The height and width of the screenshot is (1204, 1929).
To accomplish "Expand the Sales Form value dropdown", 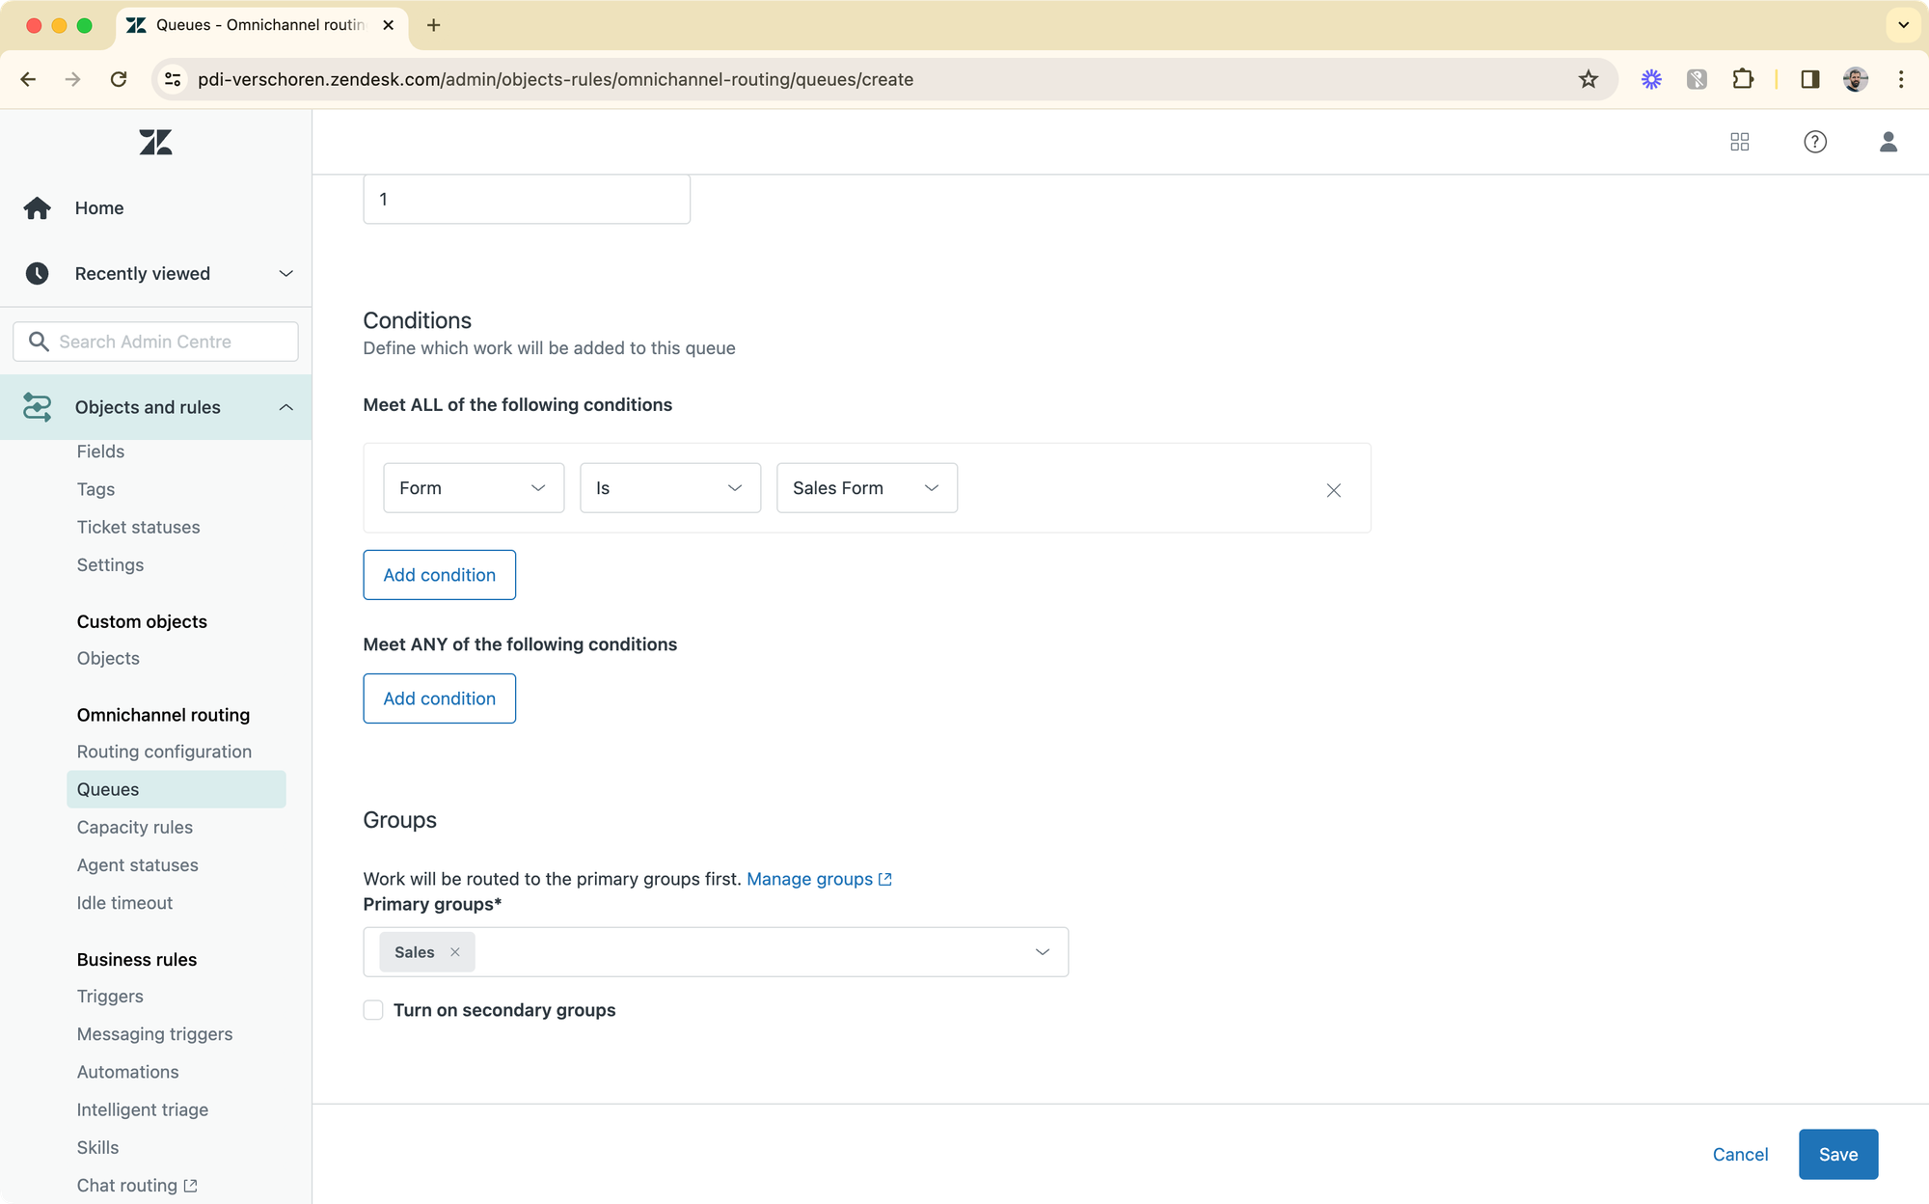I will tap(866, 488).
